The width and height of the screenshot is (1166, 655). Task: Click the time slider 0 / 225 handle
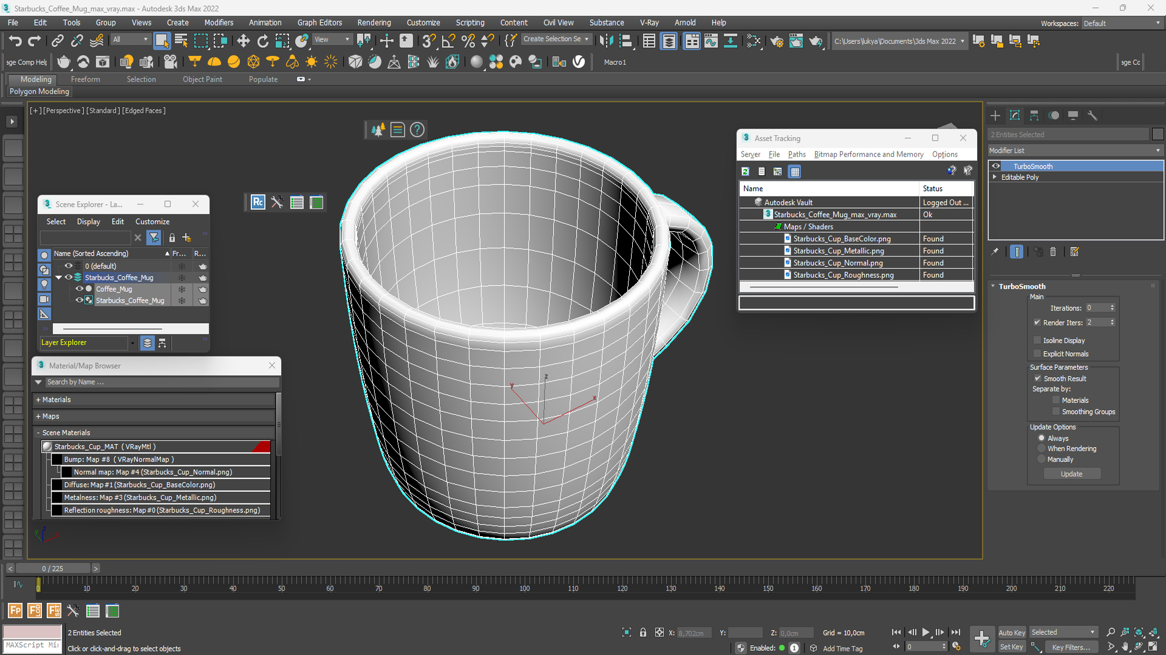[53, 568]
